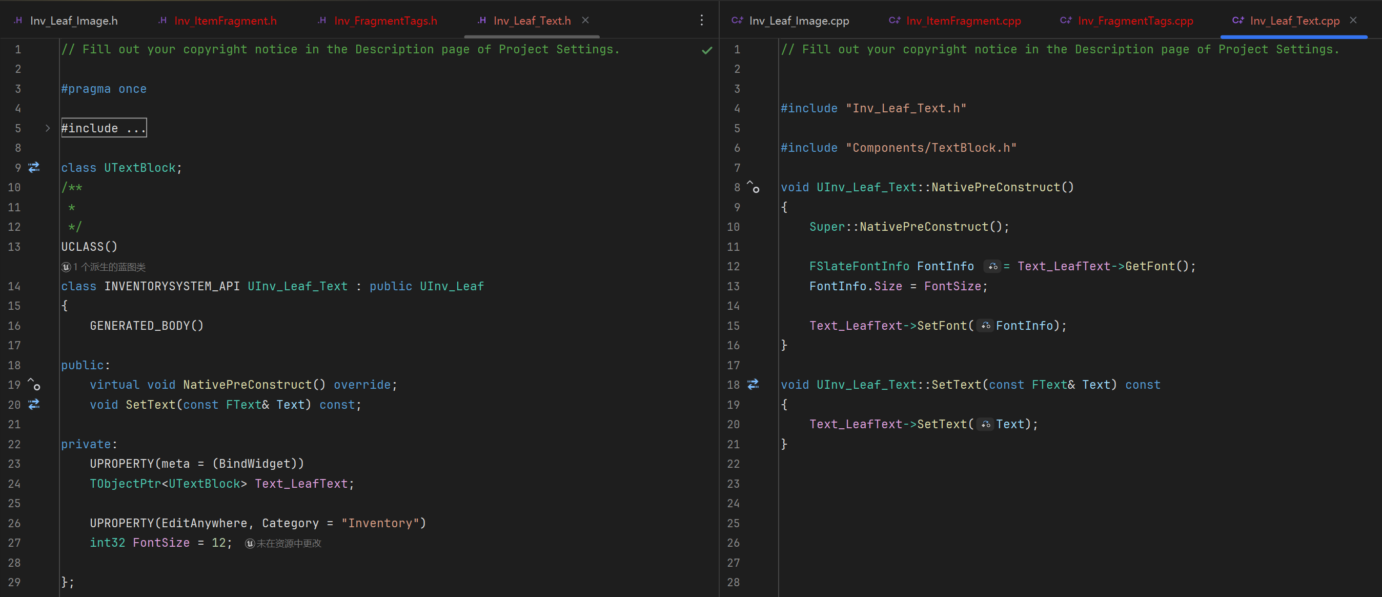Expand the folded #include block chevron
Viewport: 1382px width, 597px height.
(48, 128)
